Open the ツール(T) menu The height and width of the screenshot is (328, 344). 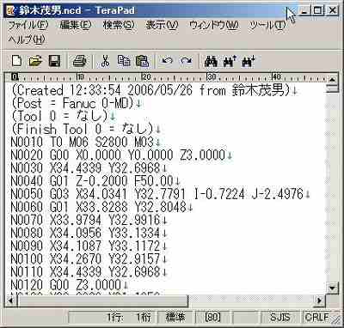[267, 25]
